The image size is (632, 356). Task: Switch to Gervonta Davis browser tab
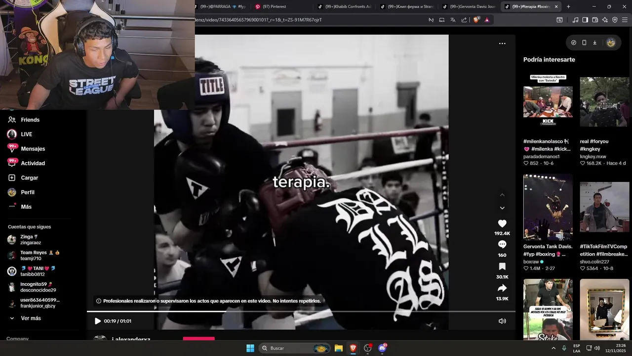469,6
